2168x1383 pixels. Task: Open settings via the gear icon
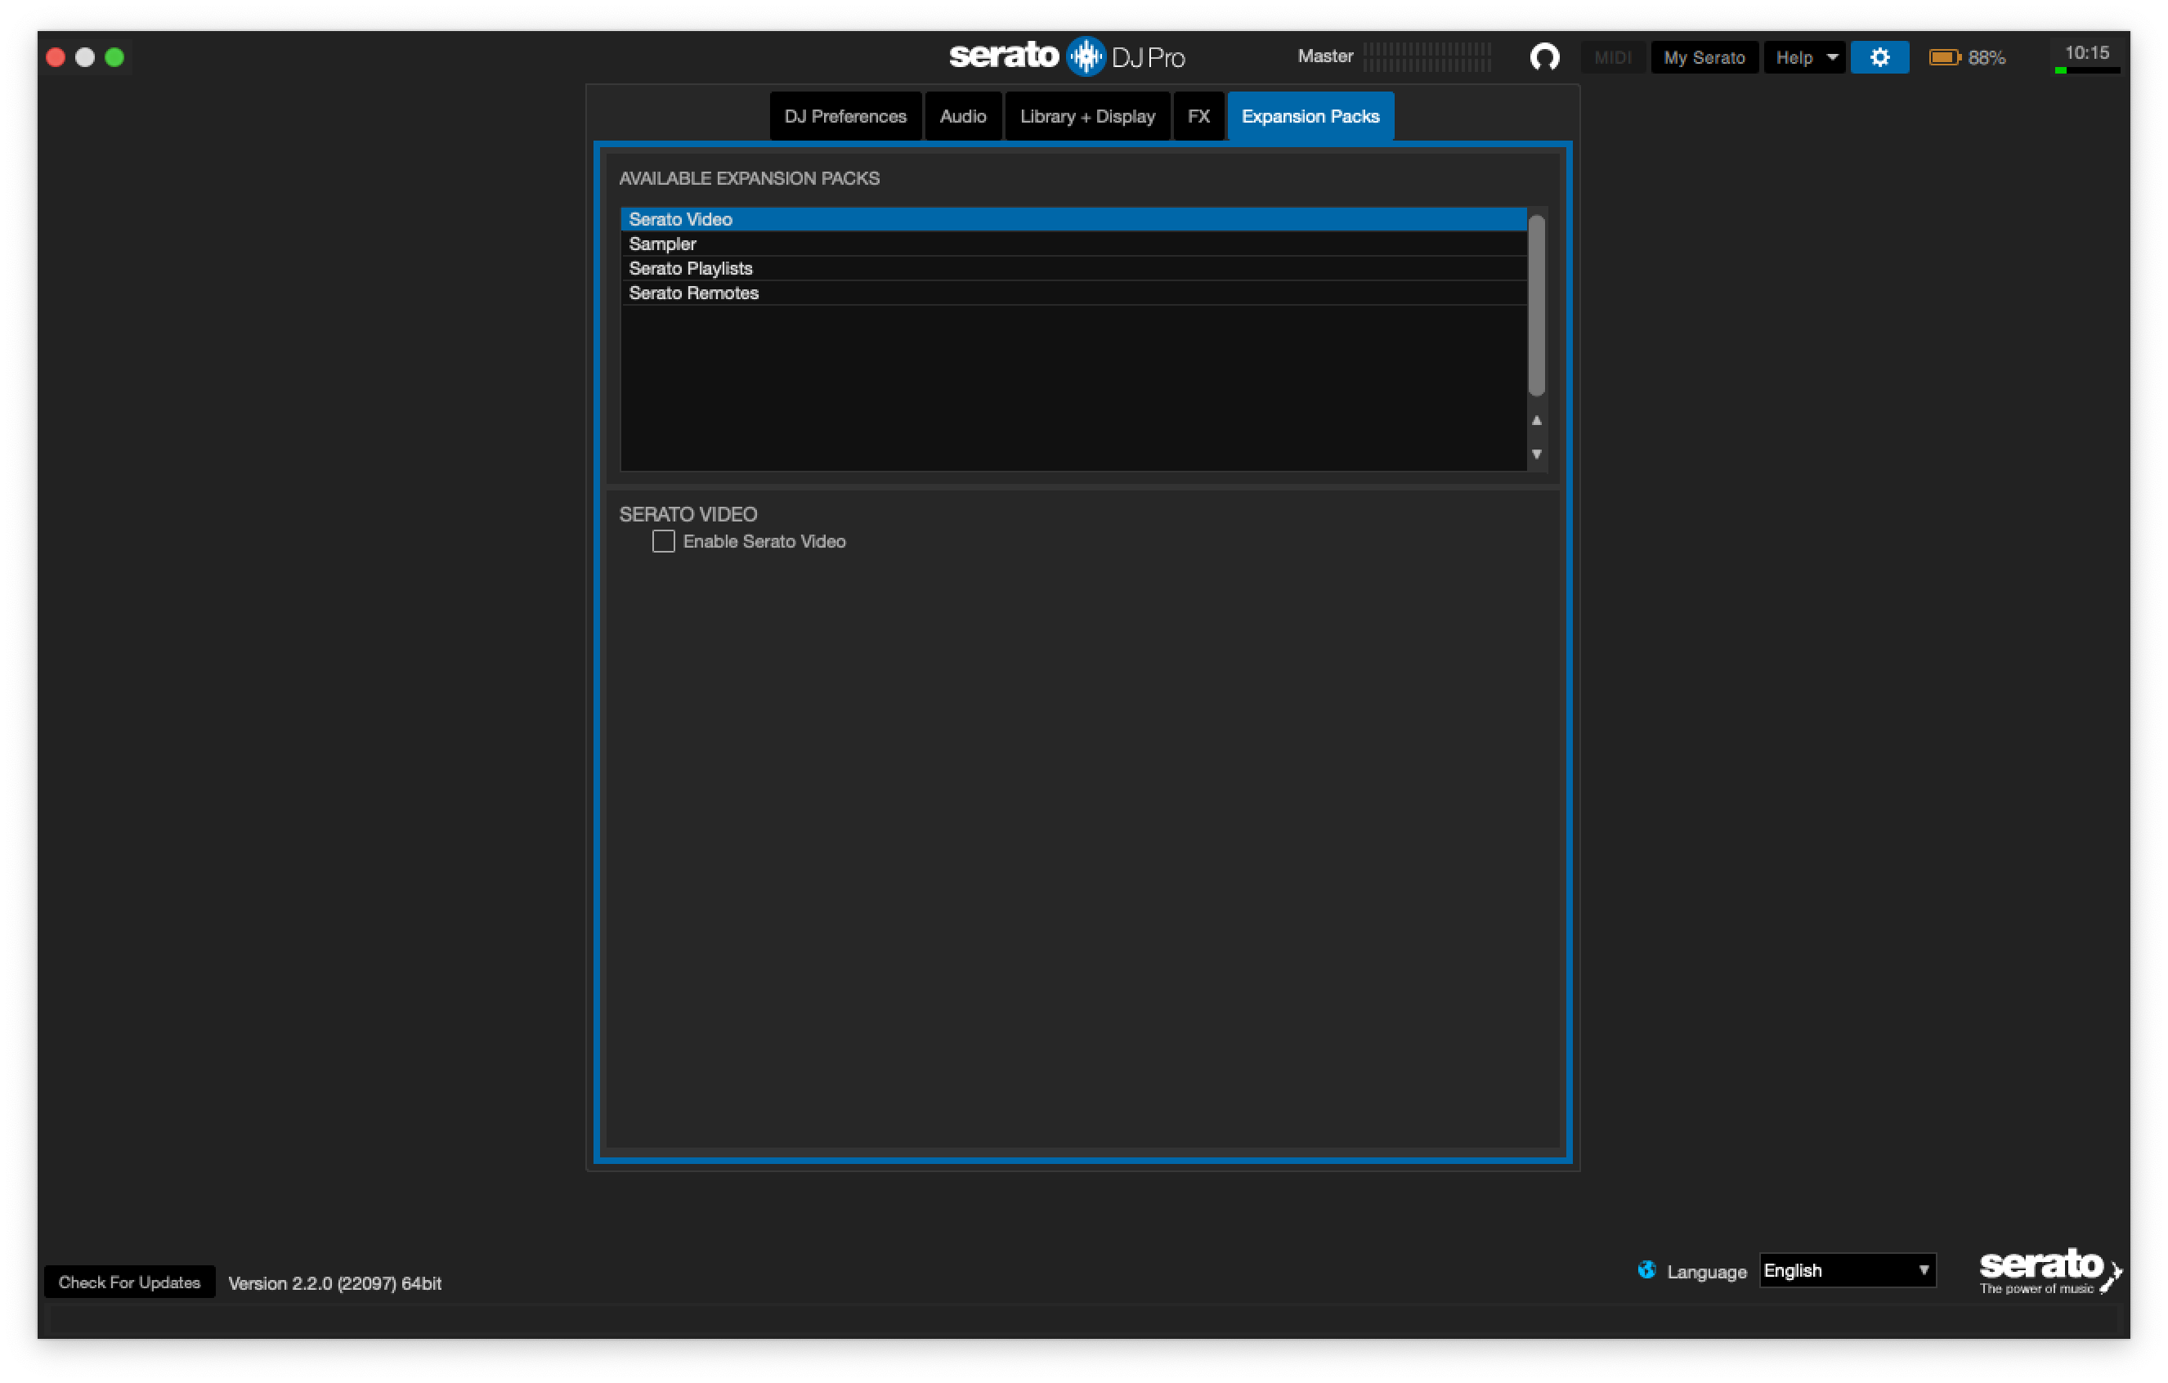click(x=1879, y=57)
